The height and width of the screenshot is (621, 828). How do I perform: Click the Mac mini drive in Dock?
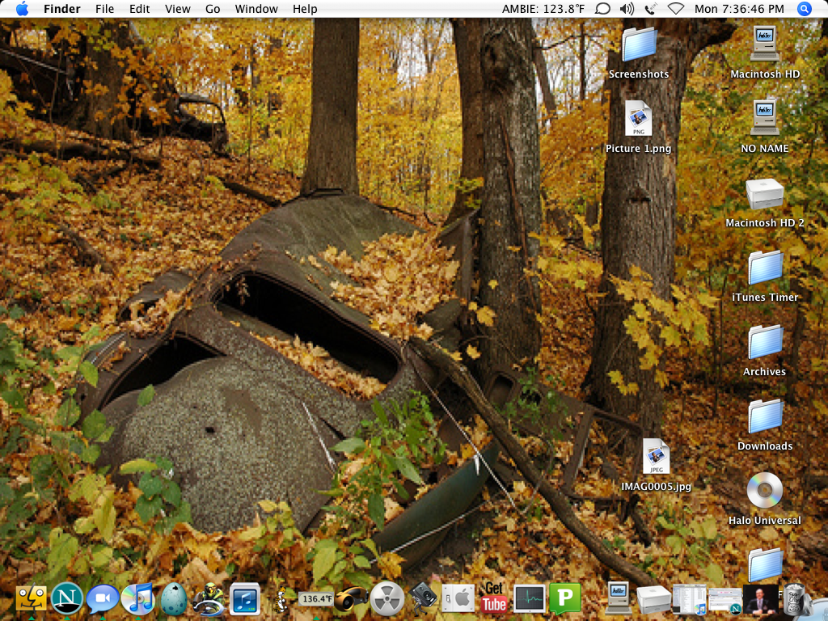coord(653,599)
